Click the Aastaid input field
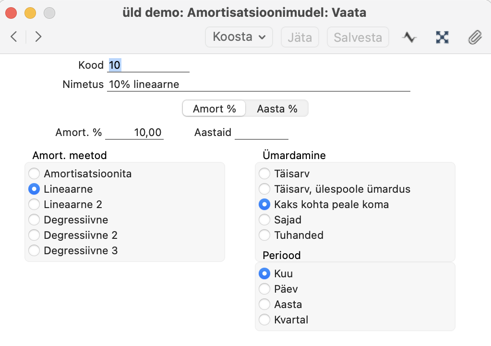The image size is (491, 346). point(261,133)
